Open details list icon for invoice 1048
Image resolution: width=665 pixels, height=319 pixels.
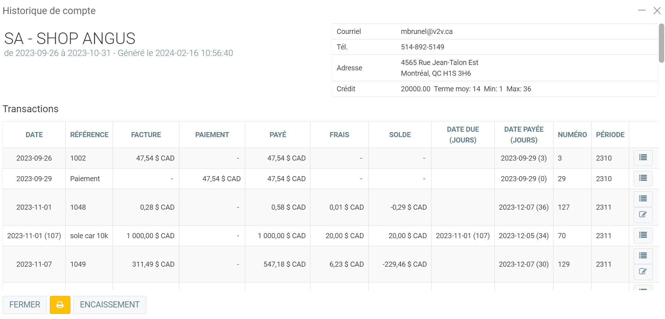(643, 199)
